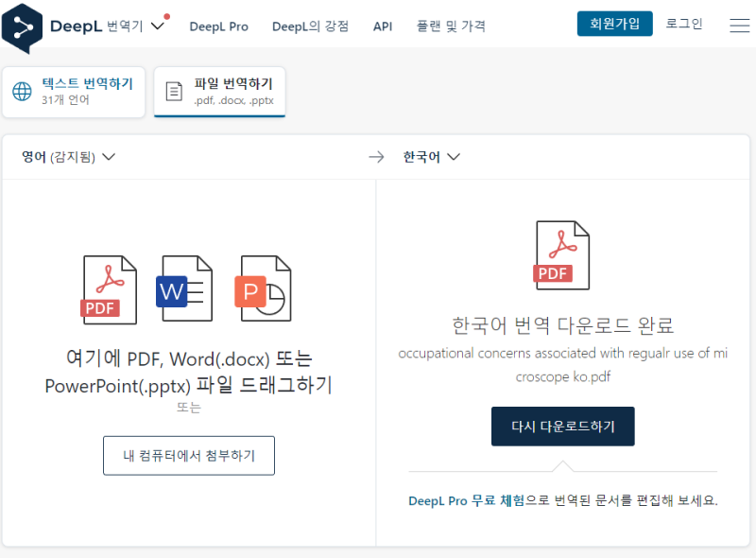Click the DeepL hexagon logo
Screen dimensions: 756x558
pyautogui.click(x=22, y=25)
